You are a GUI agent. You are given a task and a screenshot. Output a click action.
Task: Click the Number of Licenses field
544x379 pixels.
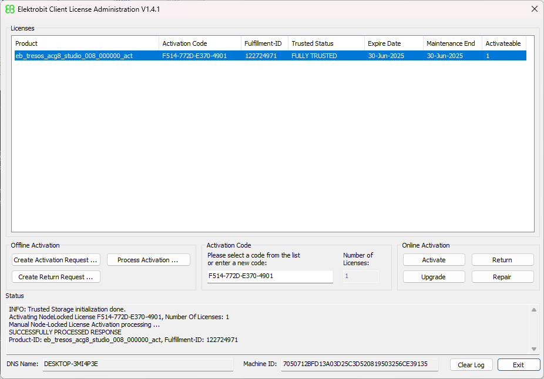coord(361,276)
